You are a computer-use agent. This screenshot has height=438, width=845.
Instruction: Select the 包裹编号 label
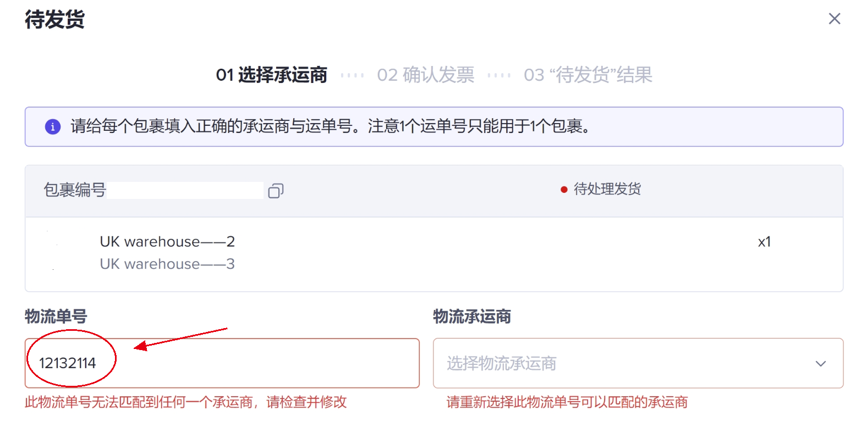point(75,190)
